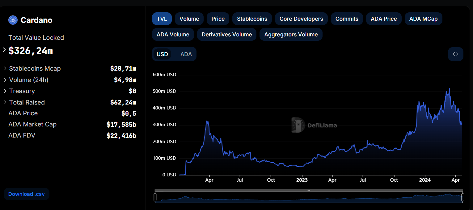Download the .csv data file
This screenshot has height=210, width=473.
(x=27, y=194)
